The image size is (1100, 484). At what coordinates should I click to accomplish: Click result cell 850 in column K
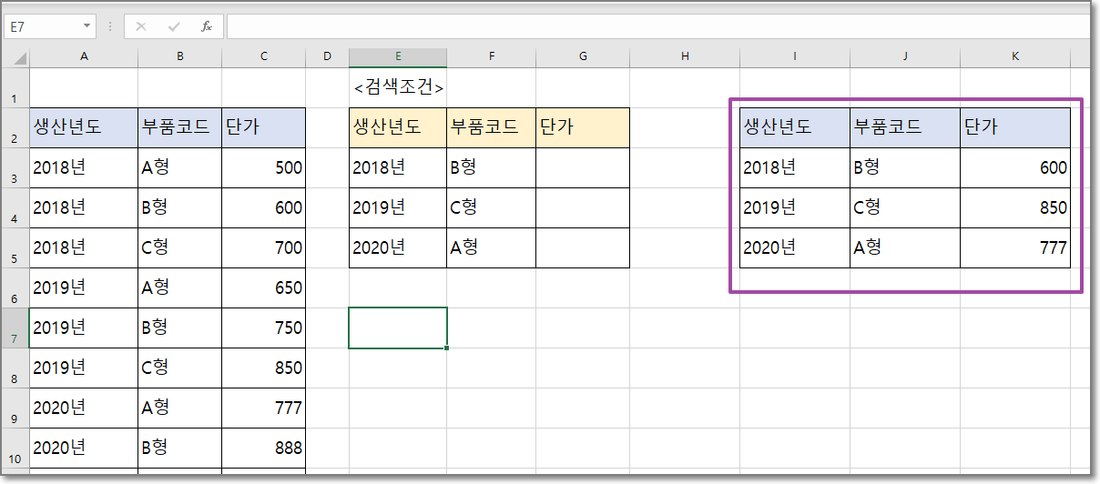(x=1015, y=208)
